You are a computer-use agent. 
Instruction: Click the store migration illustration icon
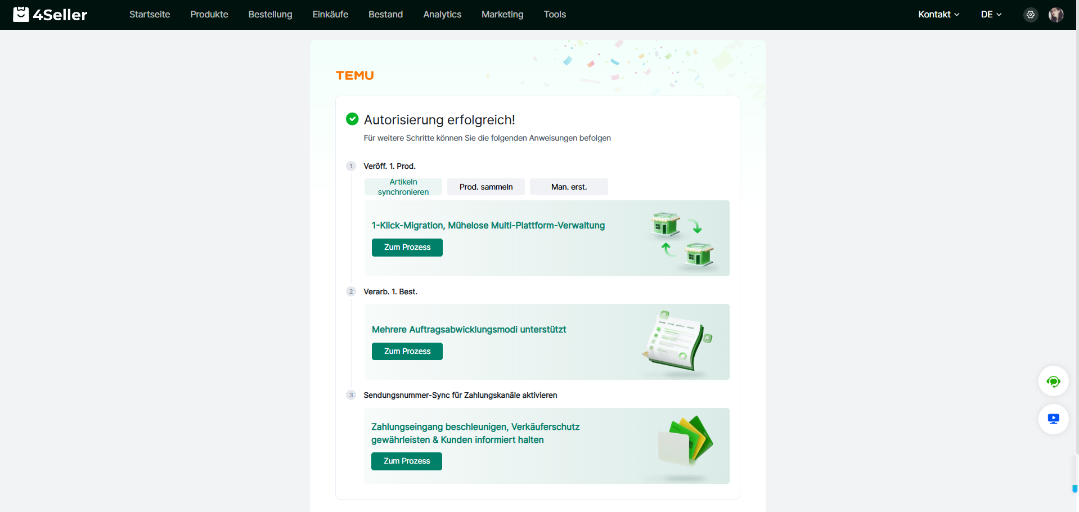tap(682, 239)
